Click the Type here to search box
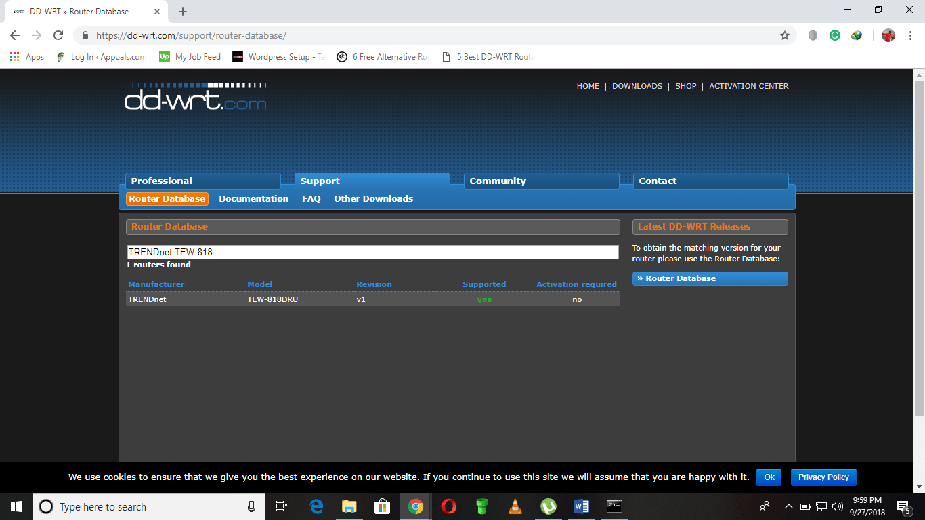Viewport: 925px width, 520px height. coord(148,506)
